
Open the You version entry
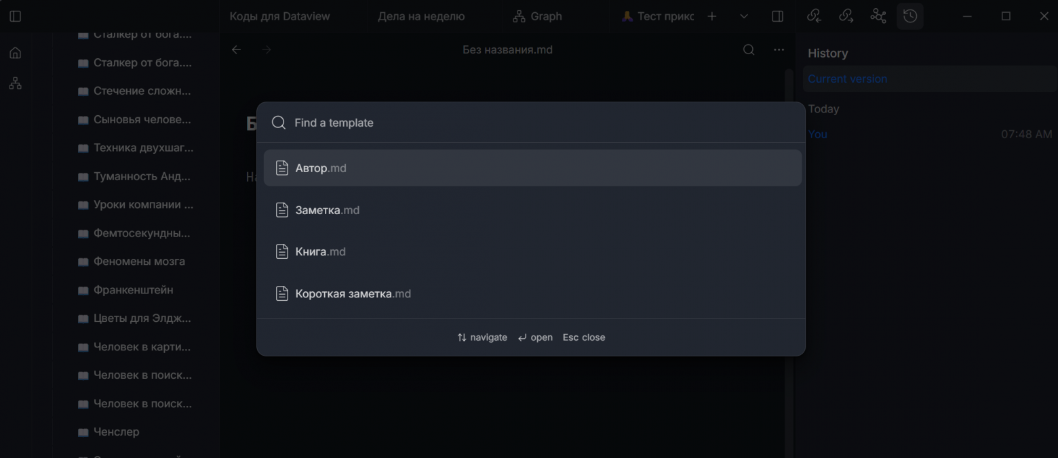pyautogui.click(x=817, y=134)
